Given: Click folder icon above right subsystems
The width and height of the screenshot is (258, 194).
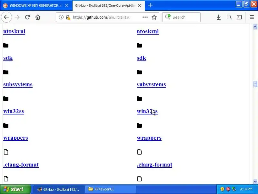Looking at the screenshot, I should click(x=139, y=72).
